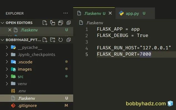Click the "127.0.0.1" host value

coord(155,48)
